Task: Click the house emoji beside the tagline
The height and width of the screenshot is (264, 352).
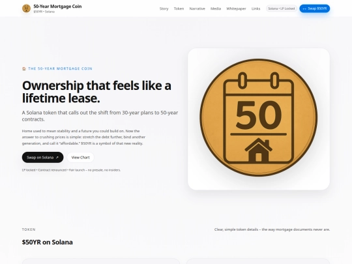Action: click(x=24, y=68)
